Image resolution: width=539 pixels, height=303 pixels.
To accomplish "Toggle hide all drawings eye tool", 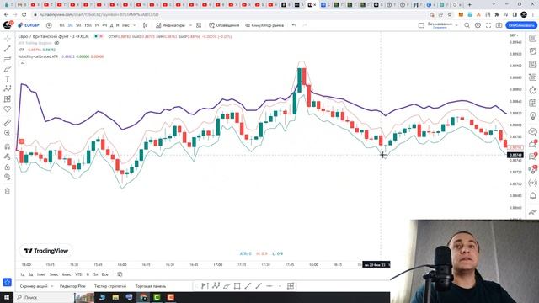I will click(8, 177).
